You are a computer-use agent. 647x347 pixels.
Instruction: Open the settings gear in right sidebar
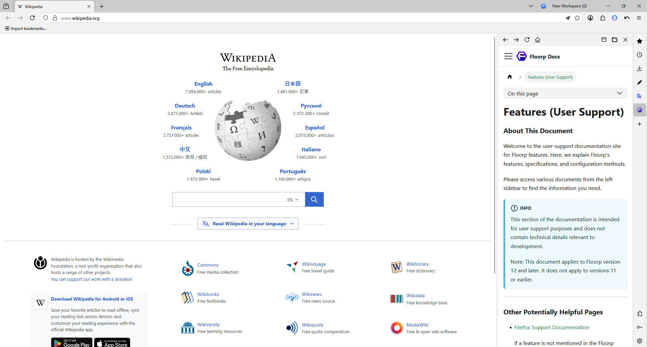pos(640,341)
